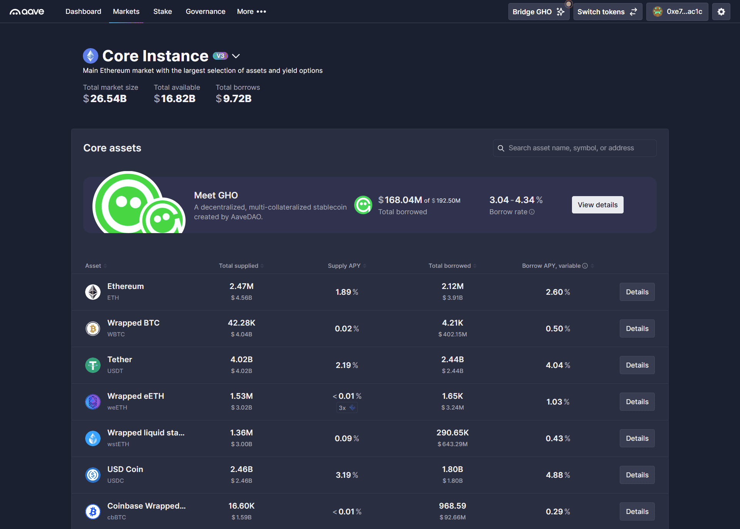The image size is (740, 529).
Task: Sort by Total supplied column
Action: click(241, 266)
